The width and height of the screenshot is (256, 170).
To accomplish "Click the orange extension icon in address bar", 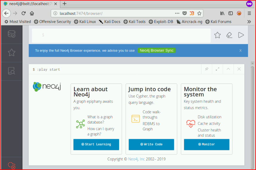I will (192, 13).
